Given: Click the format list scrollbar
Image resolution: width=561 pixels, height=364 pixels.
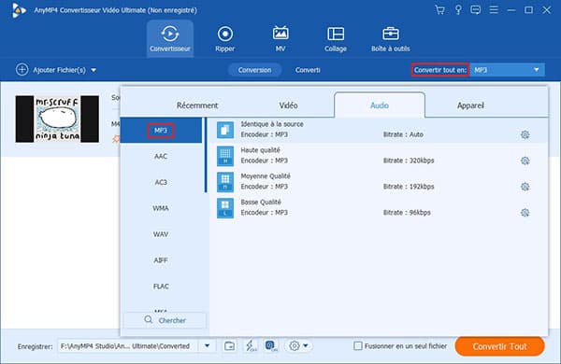Looking at the screenshot, I should click(x=206, y=155).
